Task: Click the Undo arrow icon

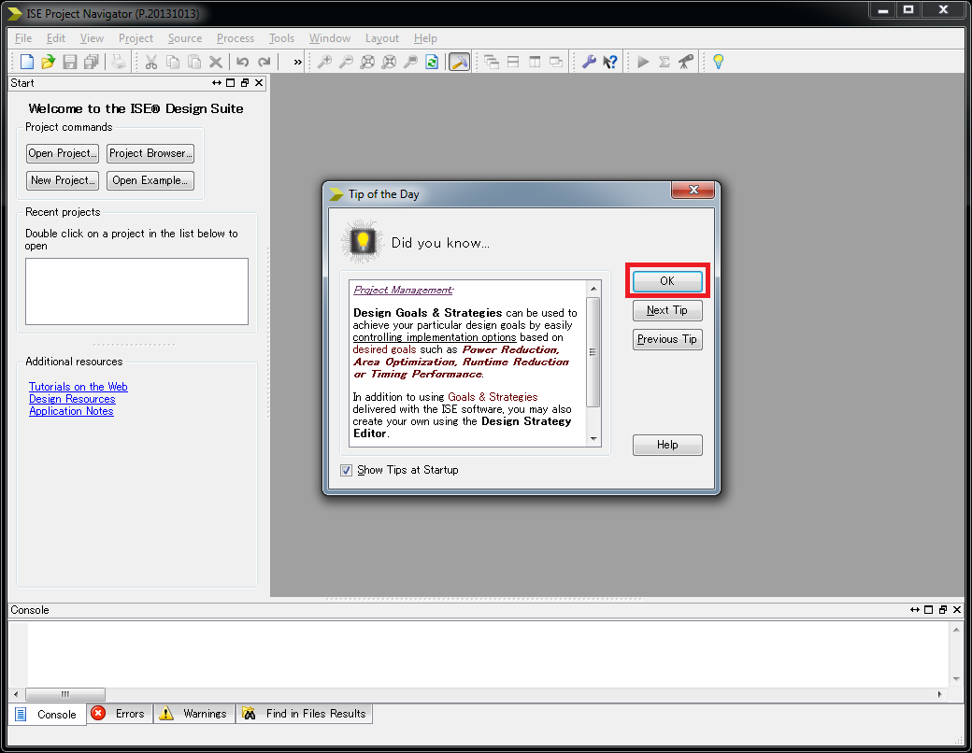Action: coord(242,62)
